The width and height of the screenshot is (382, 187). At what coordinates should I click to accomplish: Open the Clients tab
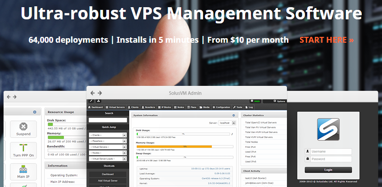click(x=133, y=107)
